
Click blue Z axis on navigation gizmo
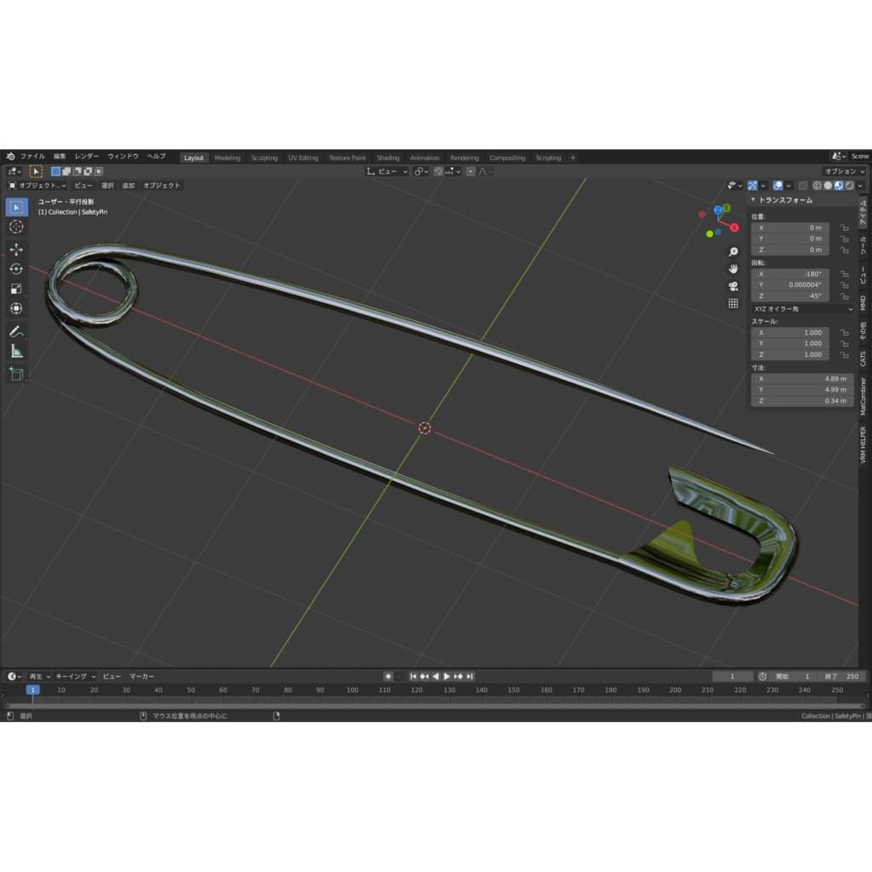coord(718,210)
